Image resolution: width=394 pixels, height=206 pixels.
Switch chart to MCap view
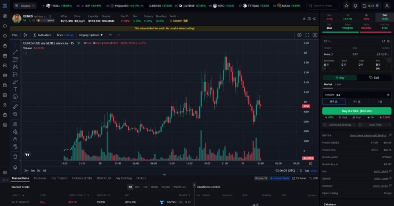(70, 35)
